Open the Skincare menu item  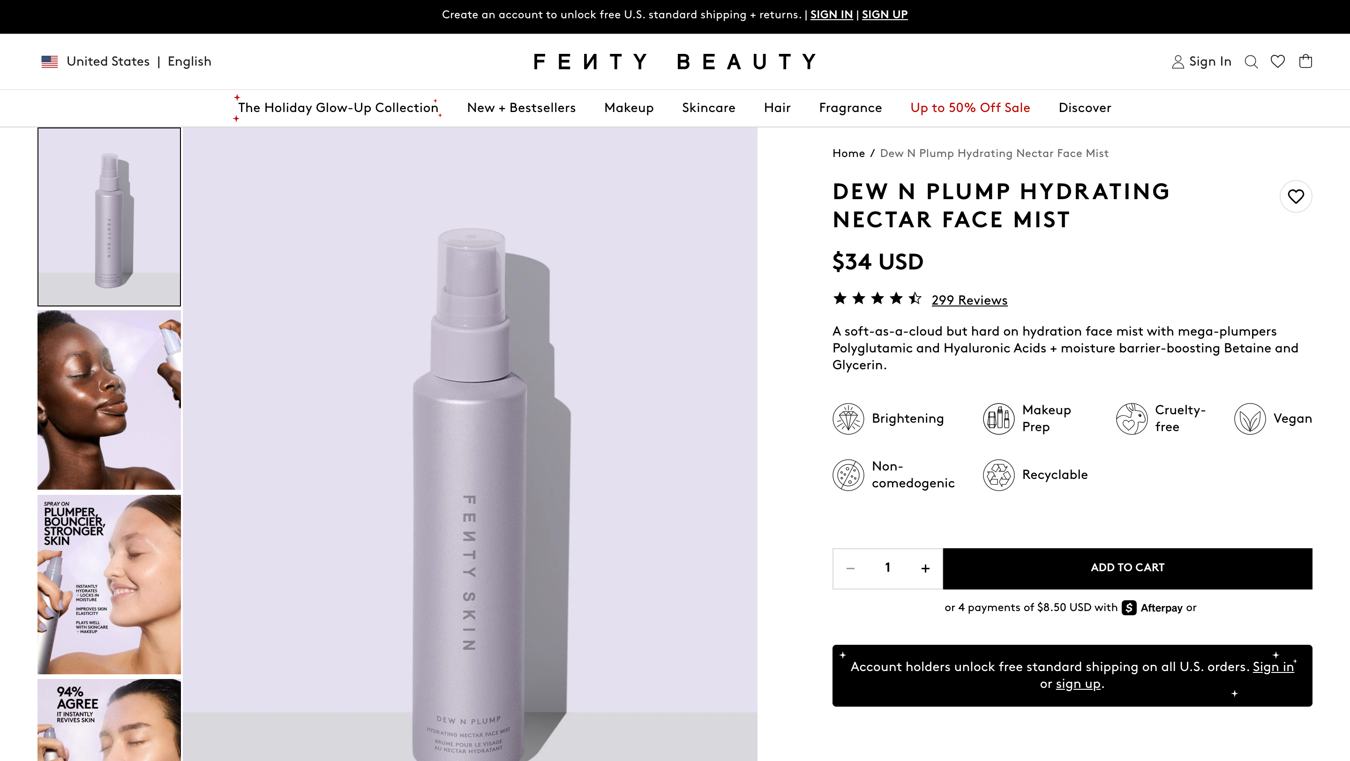pos(709,108)
